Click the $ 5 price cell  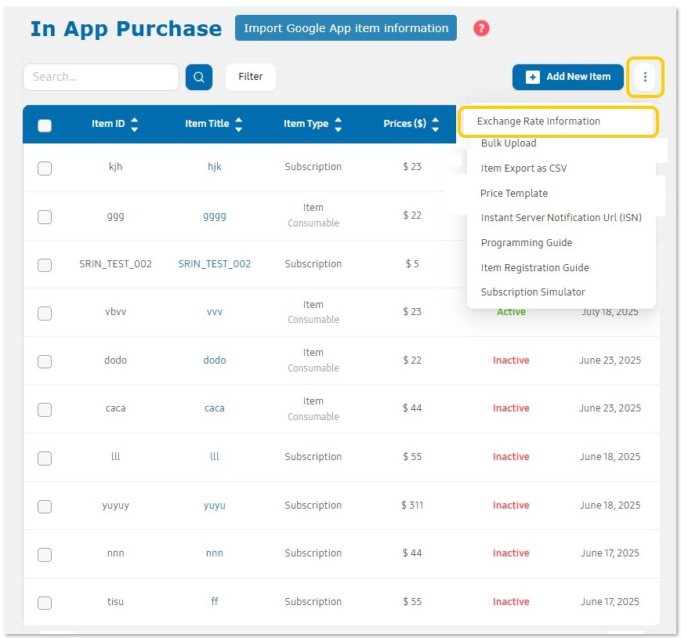(412, 263)
